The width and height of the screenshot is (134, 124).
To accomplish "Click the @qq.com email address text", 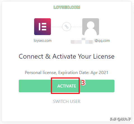I will click(102, 41).
